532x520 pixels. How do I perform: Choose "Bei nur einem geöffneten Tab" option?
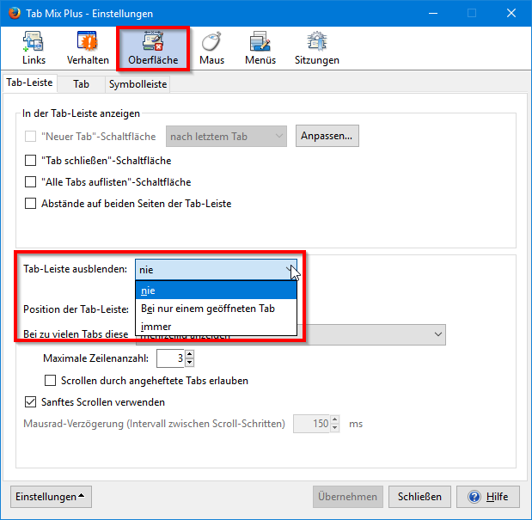pyautogui.click(x=216, y=309)
